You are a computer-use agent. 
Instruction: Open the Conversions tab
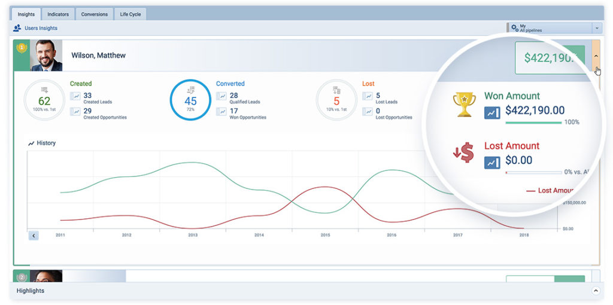pyautogui.click(x=95, y=14)
